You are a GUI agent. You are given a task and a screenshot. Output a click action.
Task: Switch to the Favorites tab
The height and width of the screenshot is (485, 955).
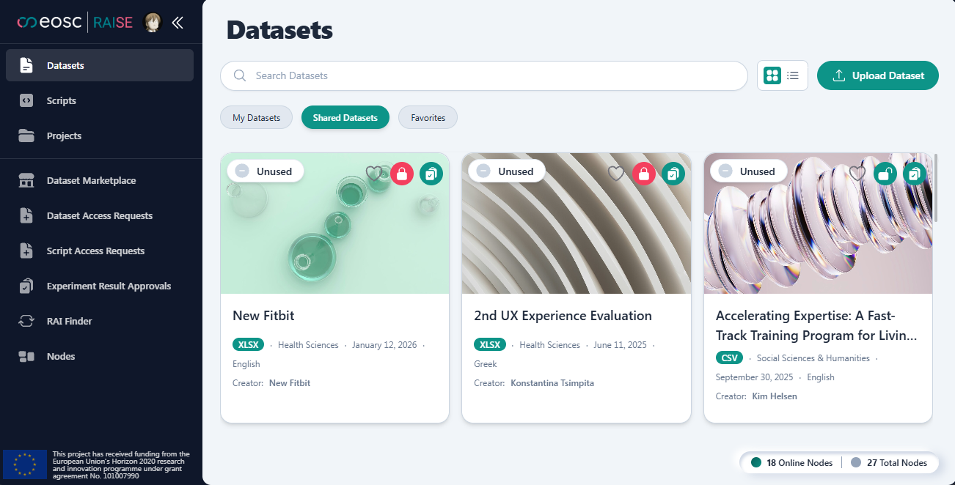click(x=428, y=117)
